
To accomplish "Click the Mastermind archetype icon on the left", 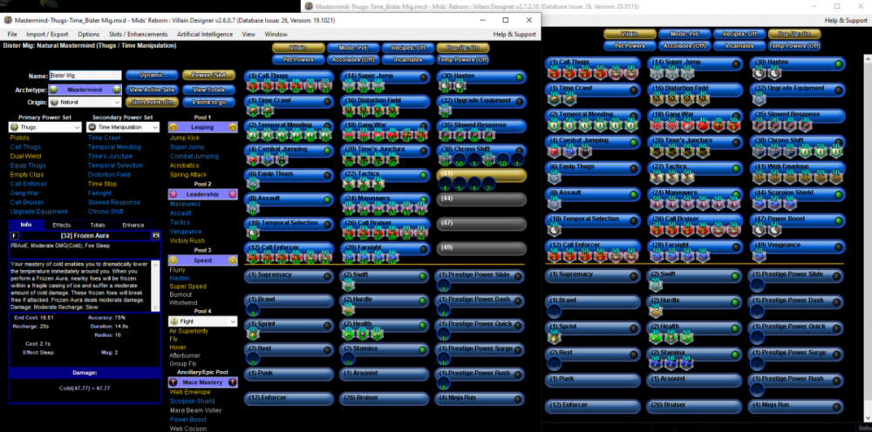I will (x=53, y=89).
